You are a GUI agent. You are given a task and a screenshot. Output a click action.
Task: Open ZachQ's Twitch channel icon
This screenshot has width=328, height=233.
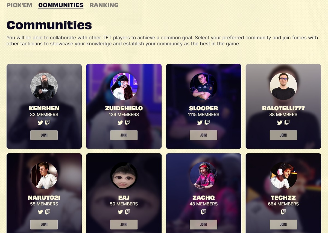(x=204, y=212)
